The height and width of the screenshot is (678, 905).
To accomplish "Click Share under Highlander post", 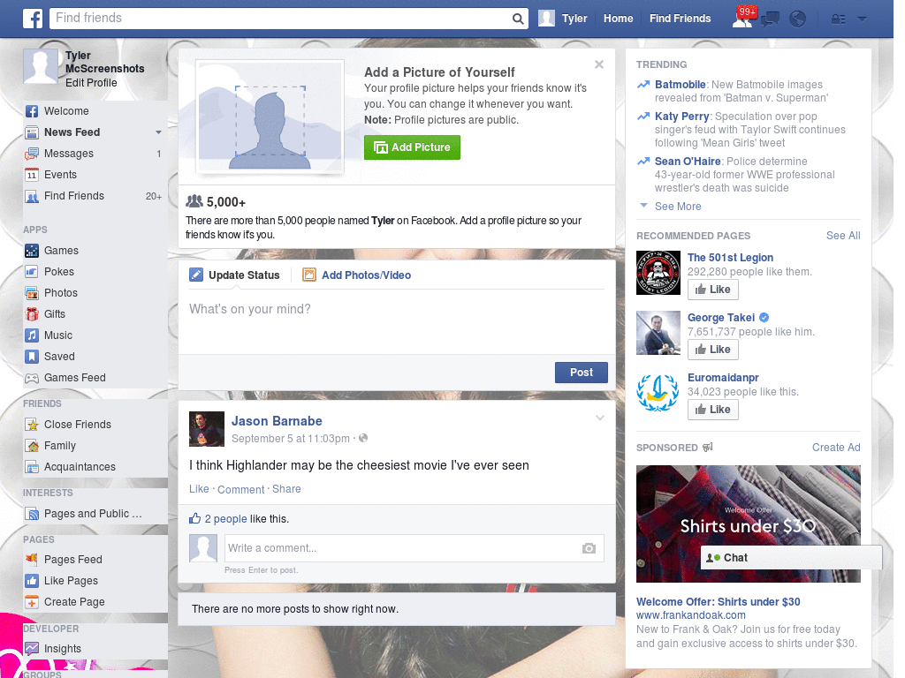I will point(286,489).
